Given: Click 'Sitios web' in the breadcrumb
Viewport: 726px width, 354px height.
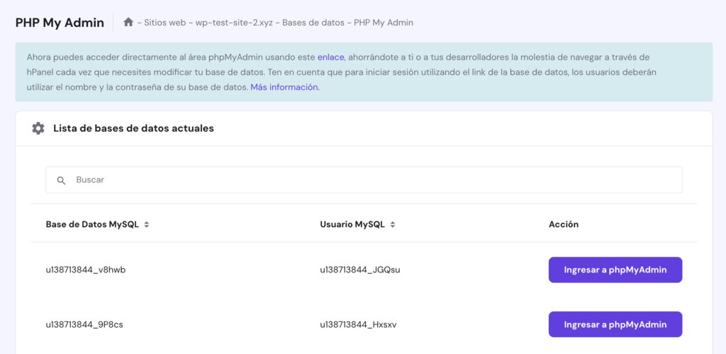Looking at the screenshot, I should coord(166,22).
